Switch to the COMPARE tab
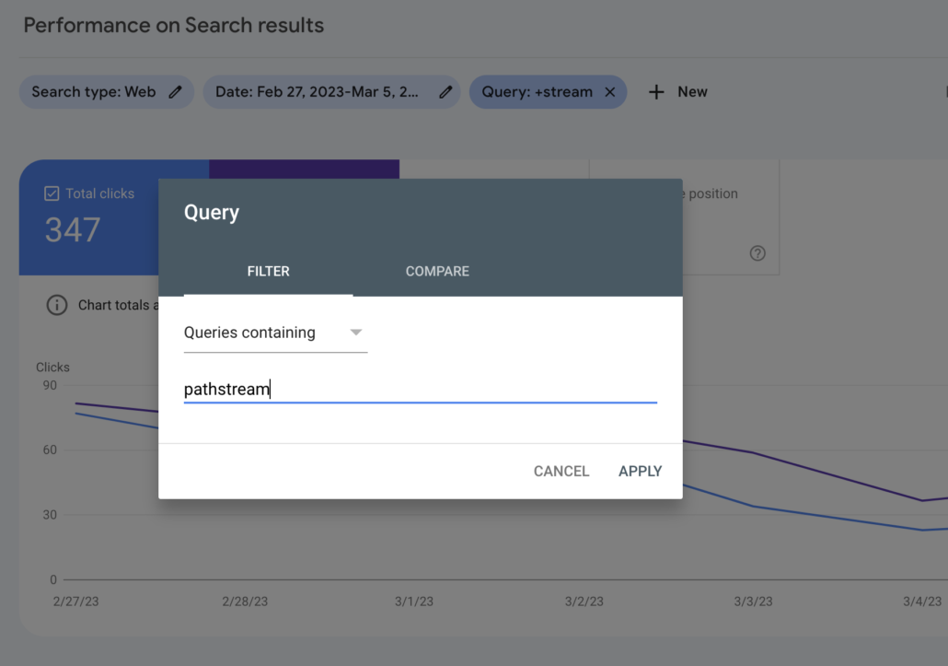 point(437,272)
